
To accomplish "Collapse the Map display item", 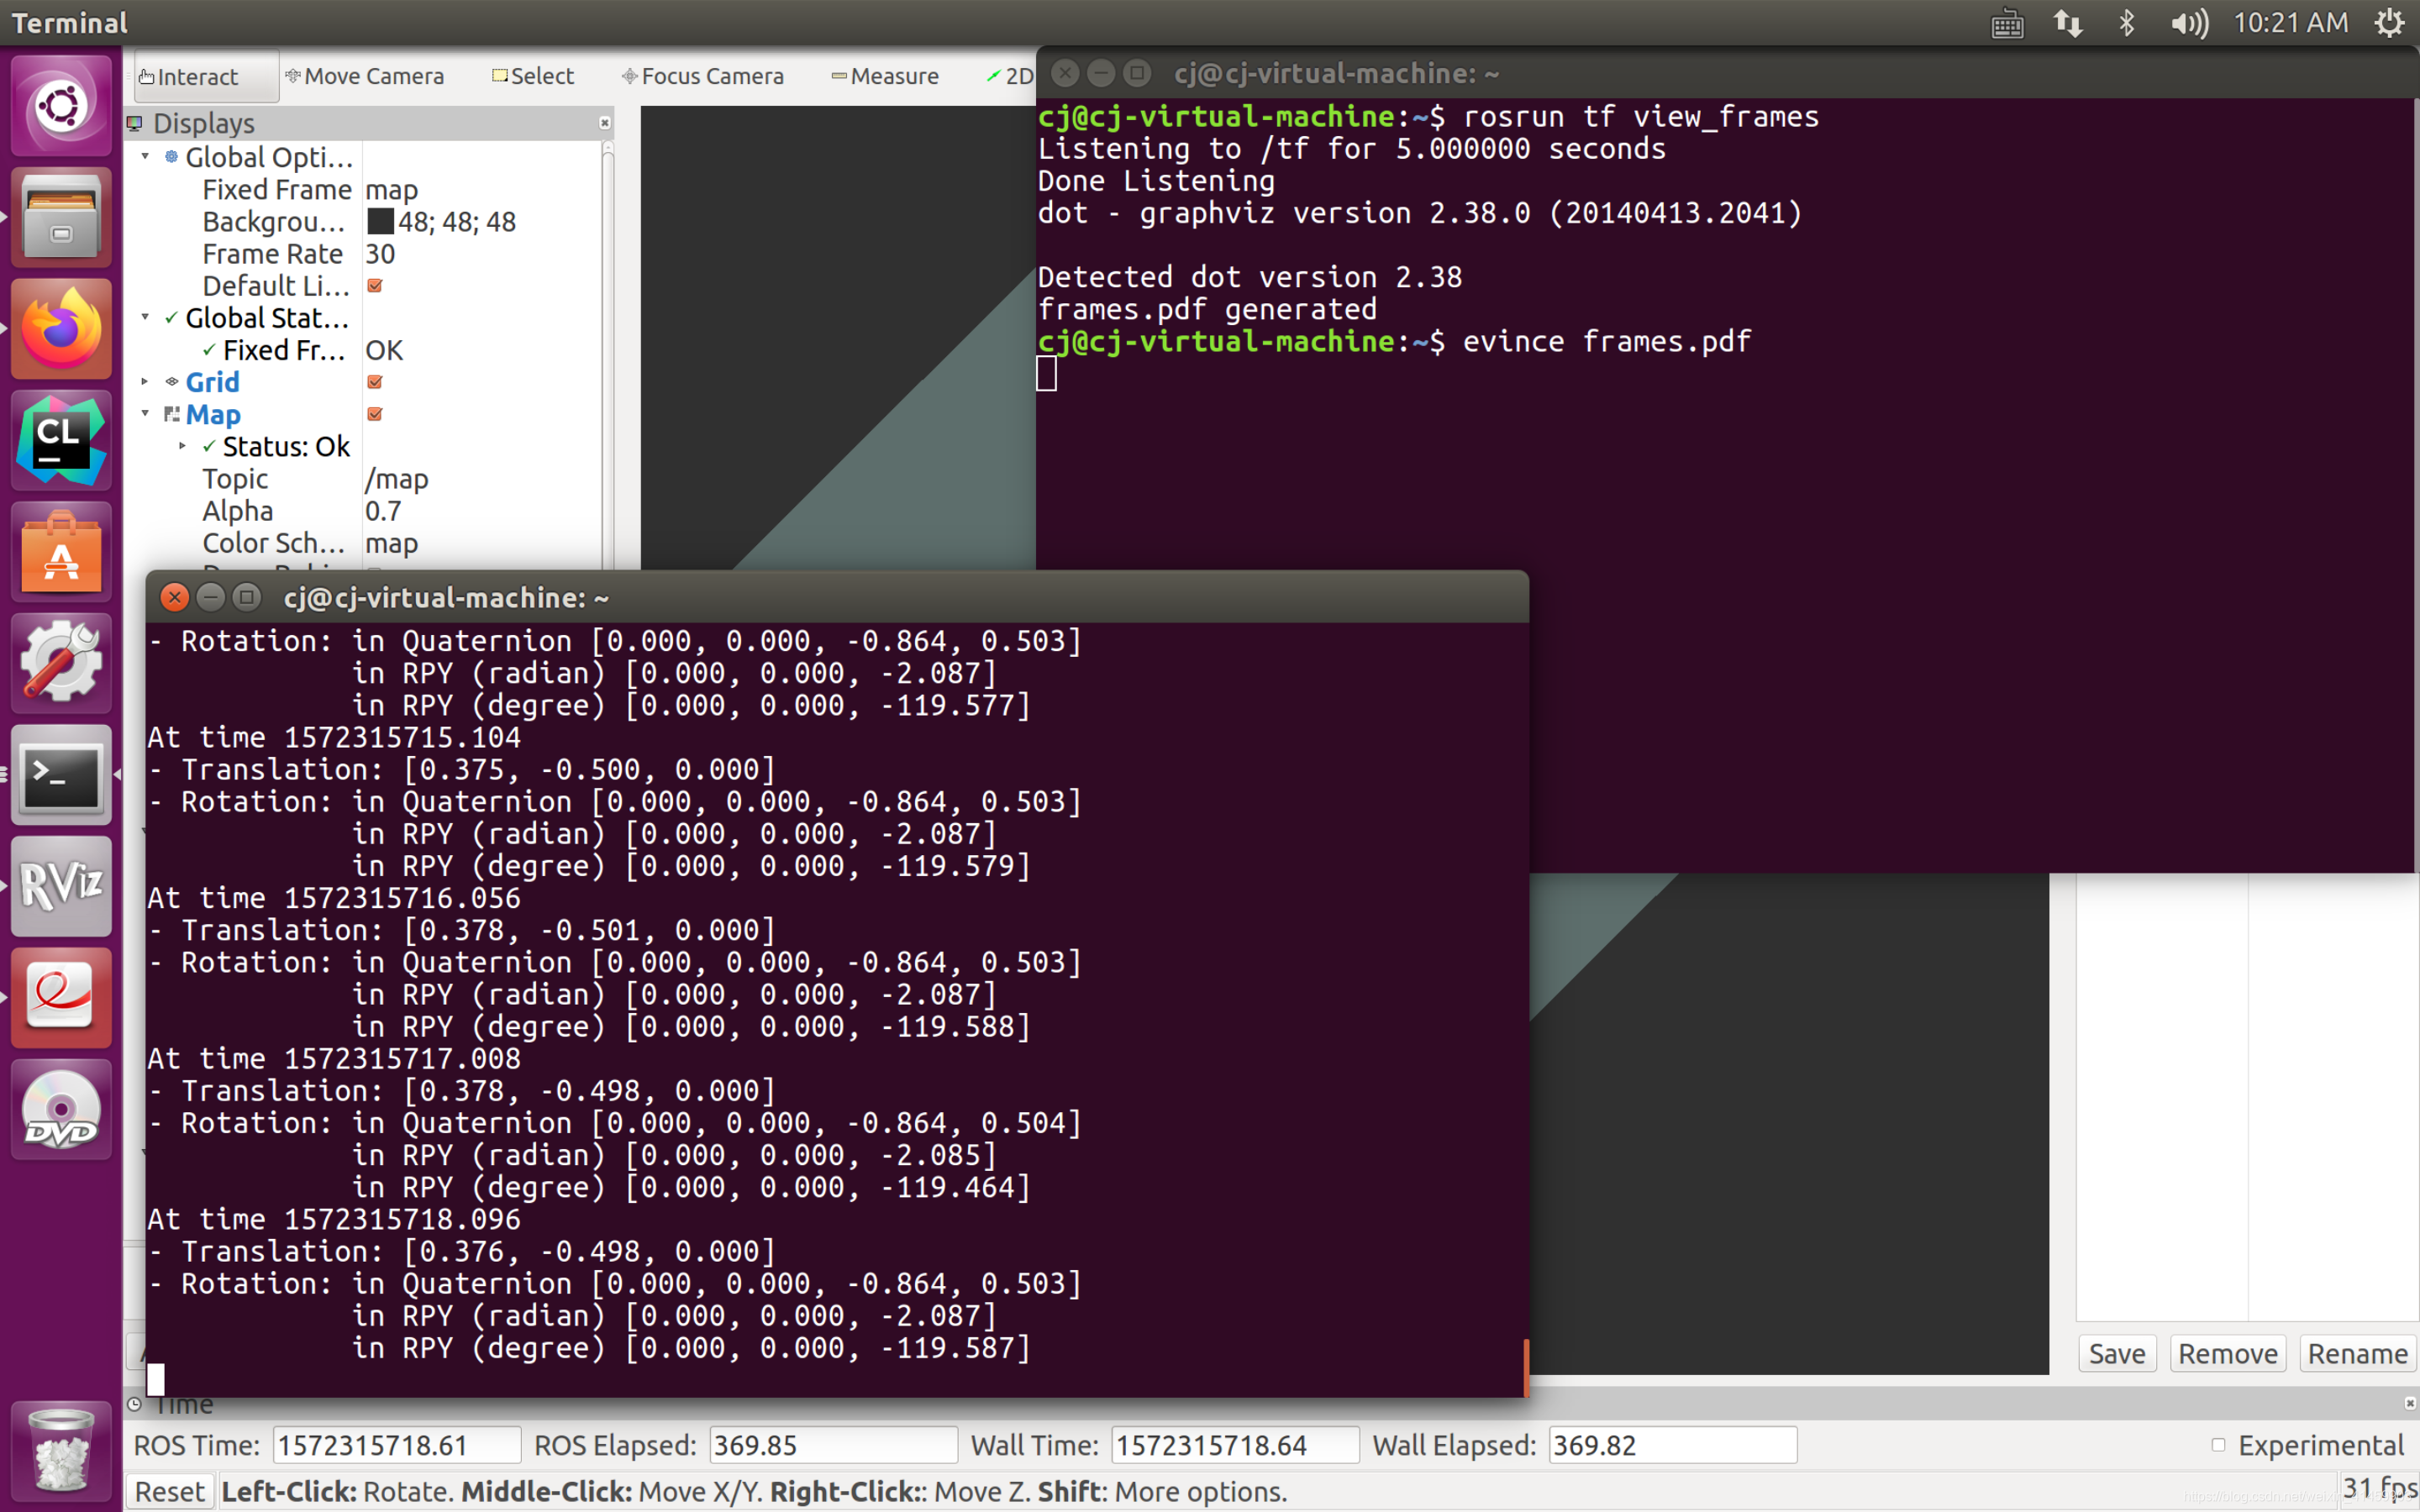I will tap(146, 414).
